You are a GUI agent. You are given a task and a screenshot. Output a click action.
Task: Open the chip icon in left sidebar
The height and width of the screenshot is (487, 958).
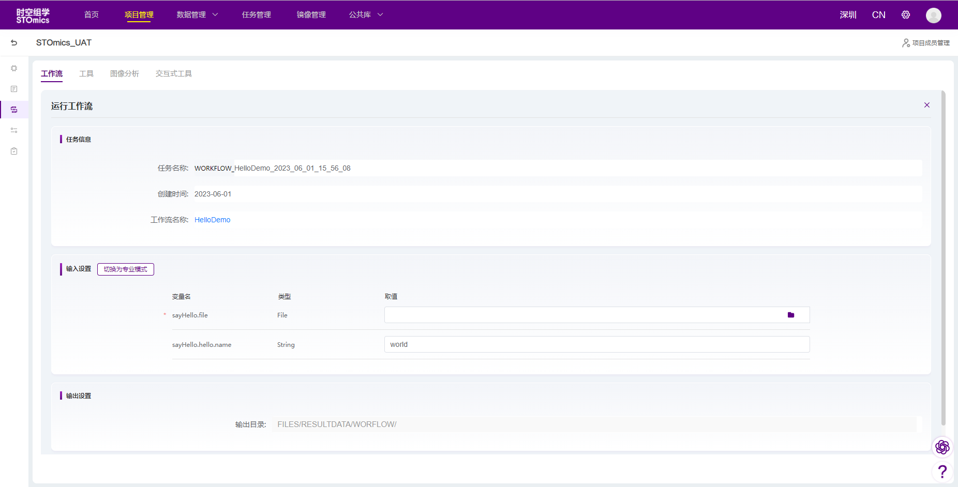pos(14,68)
